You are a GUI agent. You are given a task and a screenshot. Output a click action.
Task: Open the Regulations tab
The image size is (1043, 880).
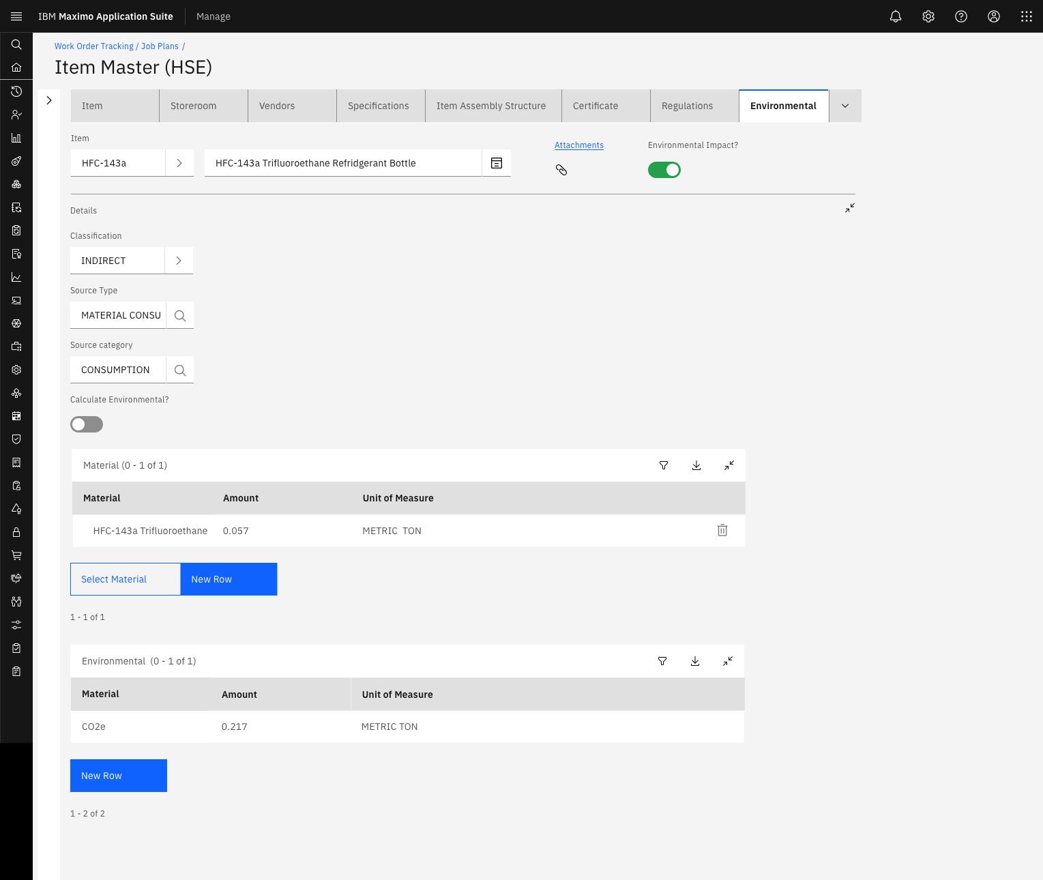point(694,106)
